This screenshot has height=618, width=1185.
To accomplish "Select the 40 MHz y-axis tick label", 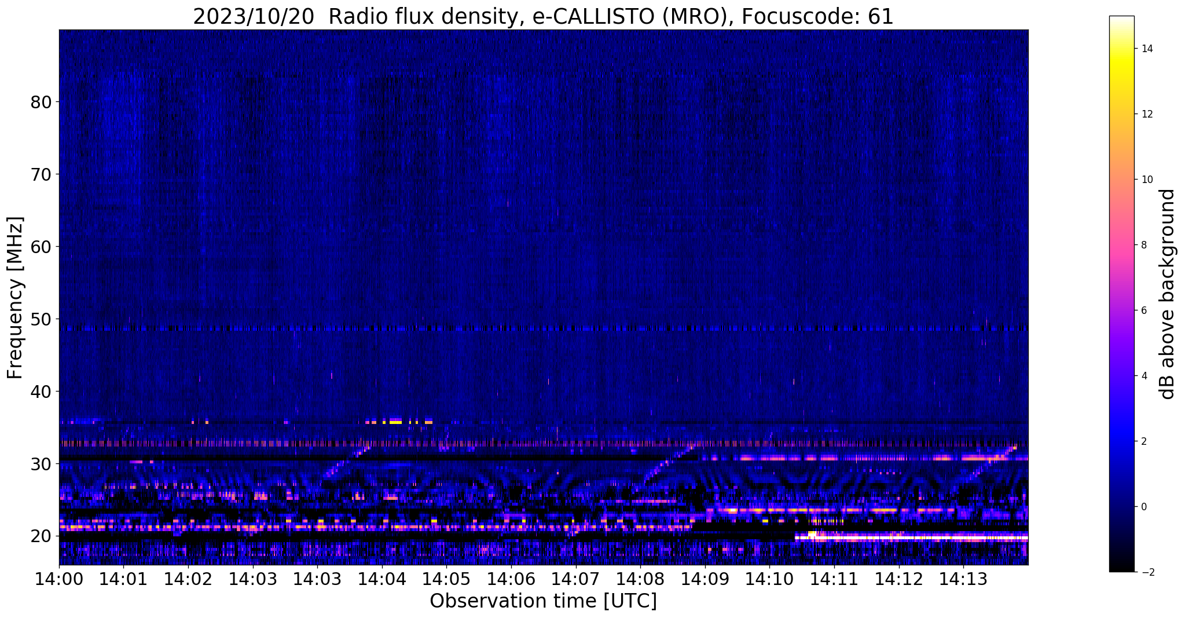I will (x=41, y=392).
